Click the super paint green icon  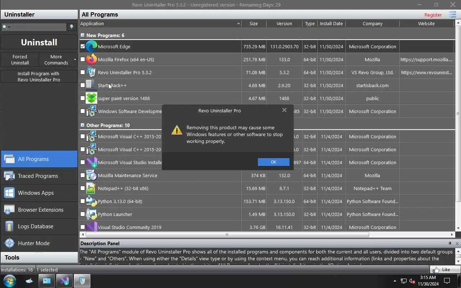(91, 98)
